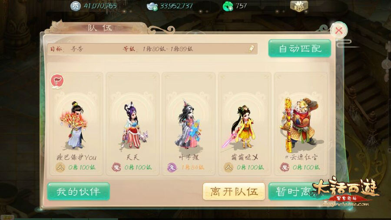
Task: Click the silver ingot add-currency icon
Action: [152, 6]
